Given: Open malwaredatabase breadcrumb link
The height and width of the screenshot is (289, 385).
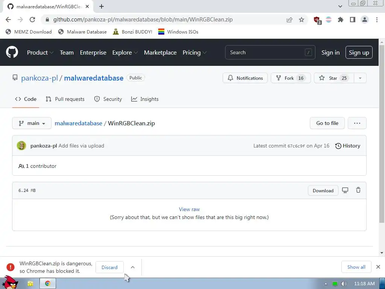Looking at the screenshot, I should click(78, 123).
